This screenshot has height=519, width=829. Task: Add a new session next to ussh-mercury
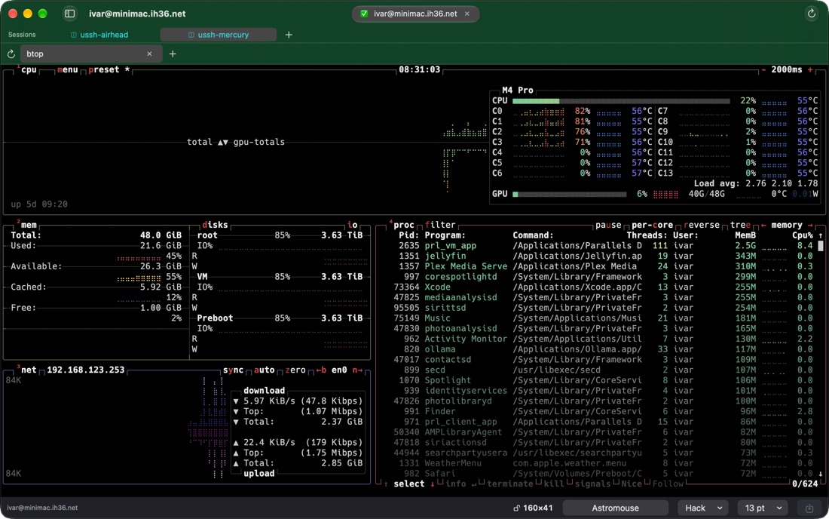pos(289,35)
